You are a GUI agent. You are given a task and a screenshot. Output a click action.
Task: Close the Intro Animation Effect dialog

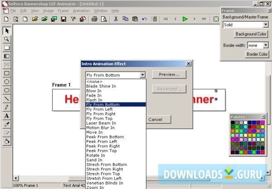(x=189, y=63)
